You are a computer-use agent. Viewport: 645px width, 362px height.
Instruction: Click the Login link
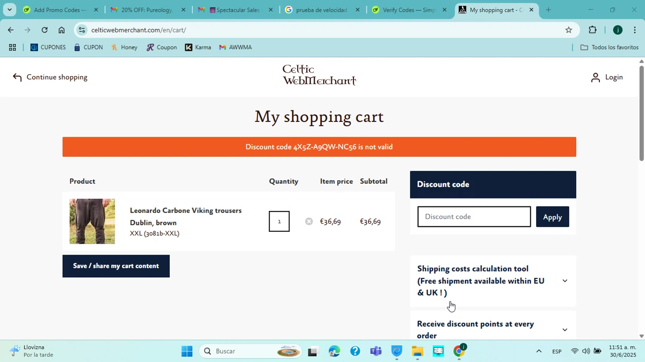(607, 77)
